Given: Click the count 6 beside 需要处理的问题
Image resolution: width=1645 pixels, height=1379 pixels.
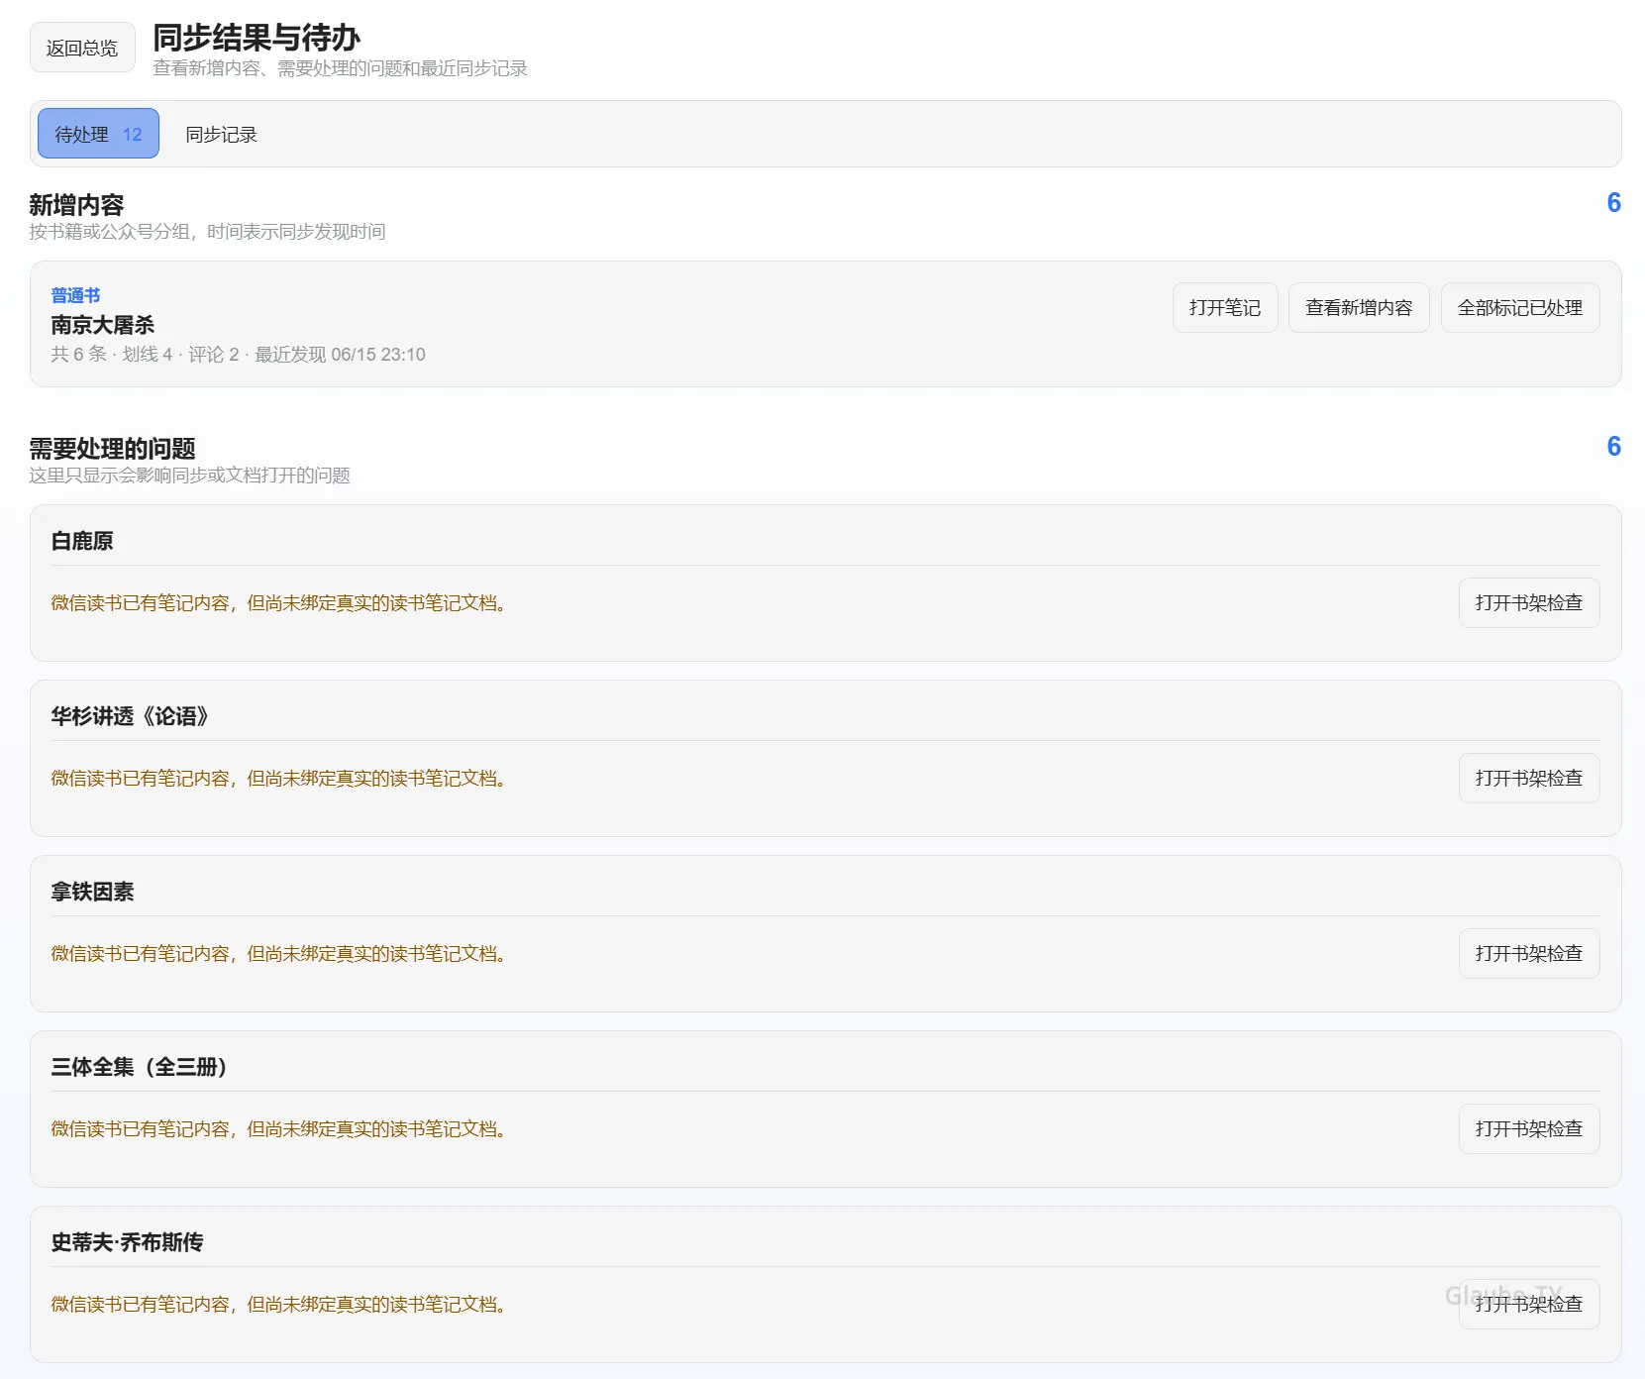Looking at the screenshot, I should (1613, 447).
